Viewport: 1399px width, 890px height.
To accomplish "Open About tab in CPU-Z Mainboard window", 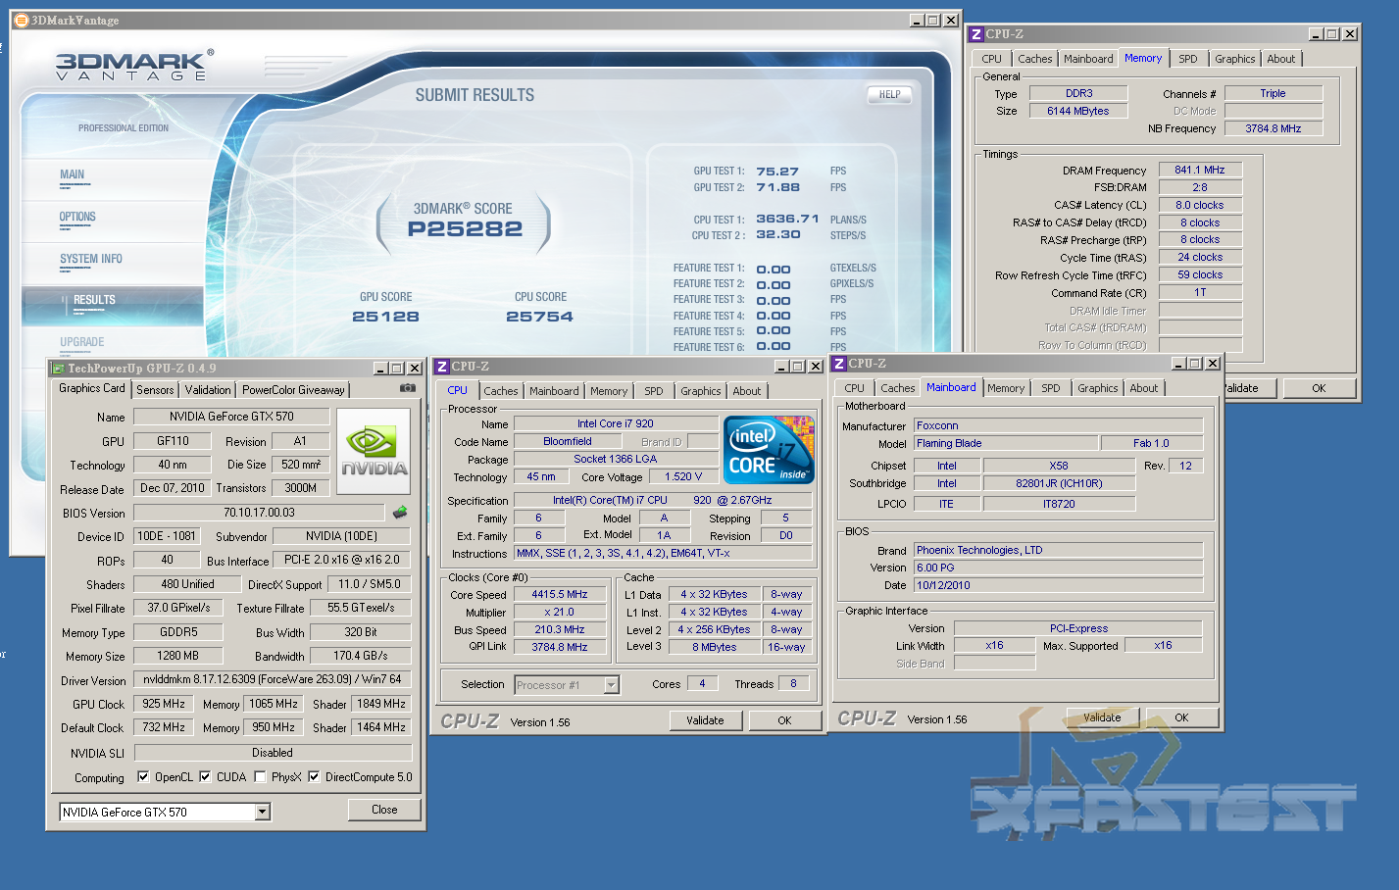I will tap(1144, 388).
